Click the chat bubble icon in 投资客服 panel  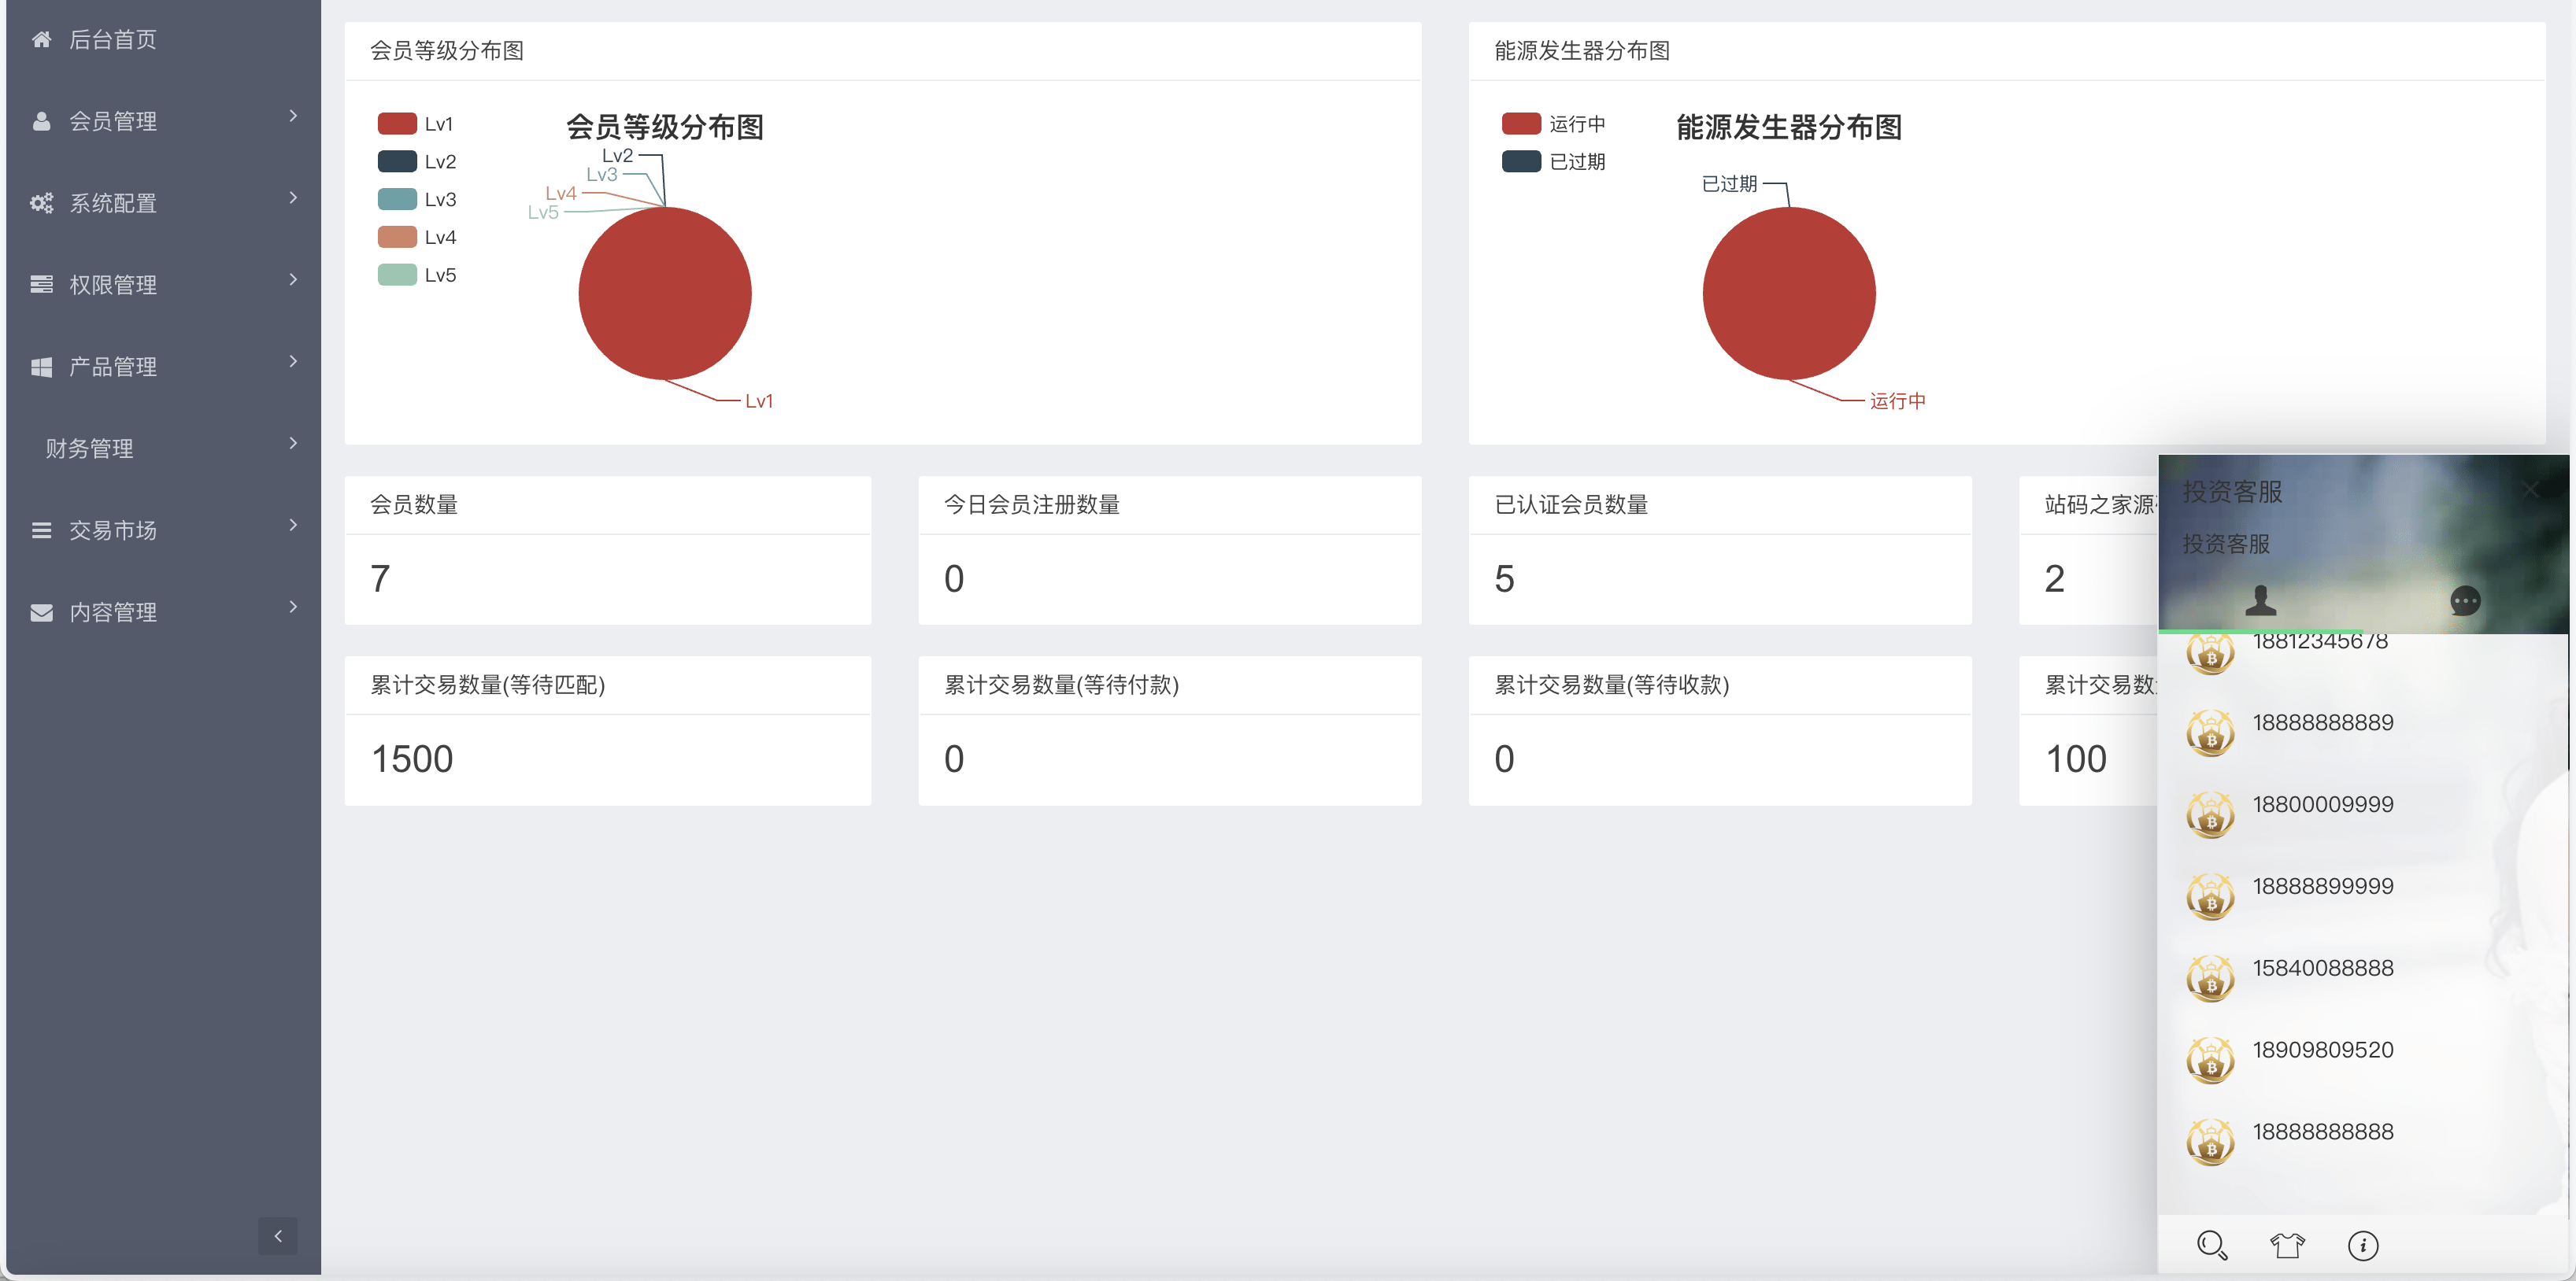(x=2464, y=600)
